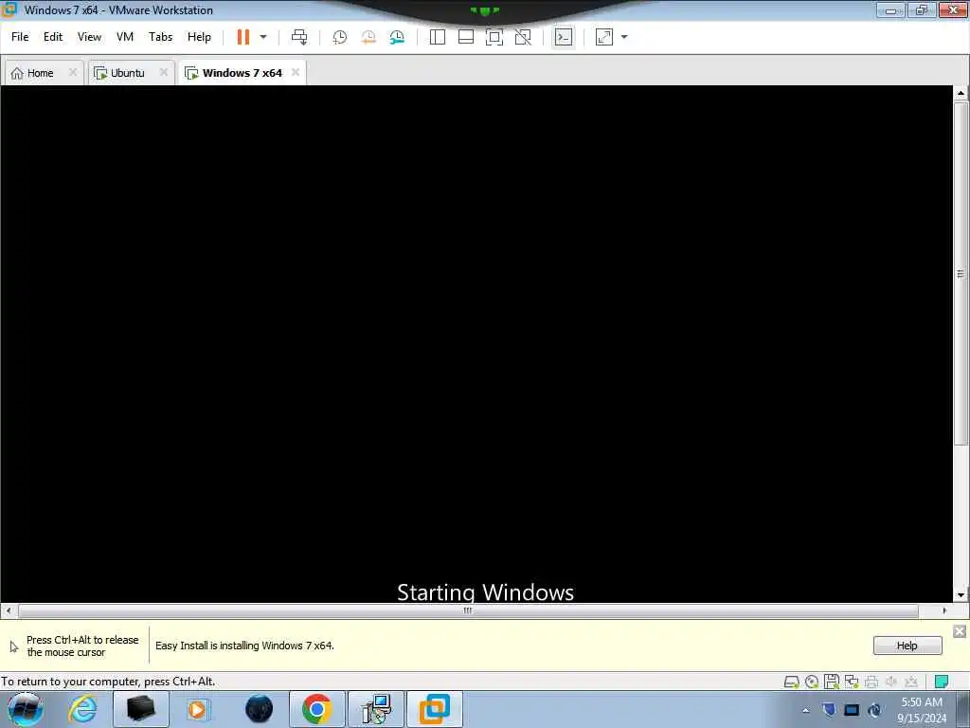970x728 pixels.
Task: Open the snapshot manager
Action: (x=397, y=37)
